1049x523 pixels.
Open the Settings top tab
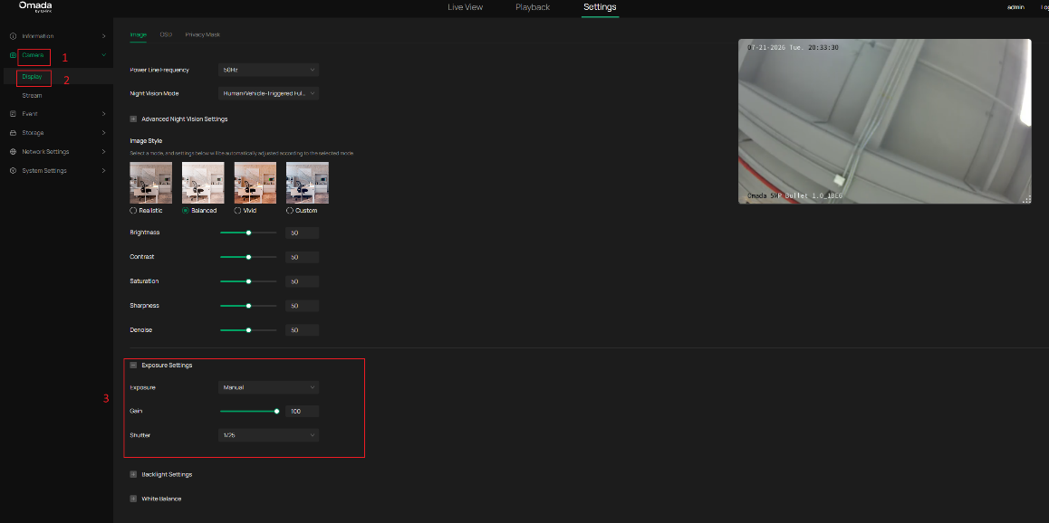(600, 7)
